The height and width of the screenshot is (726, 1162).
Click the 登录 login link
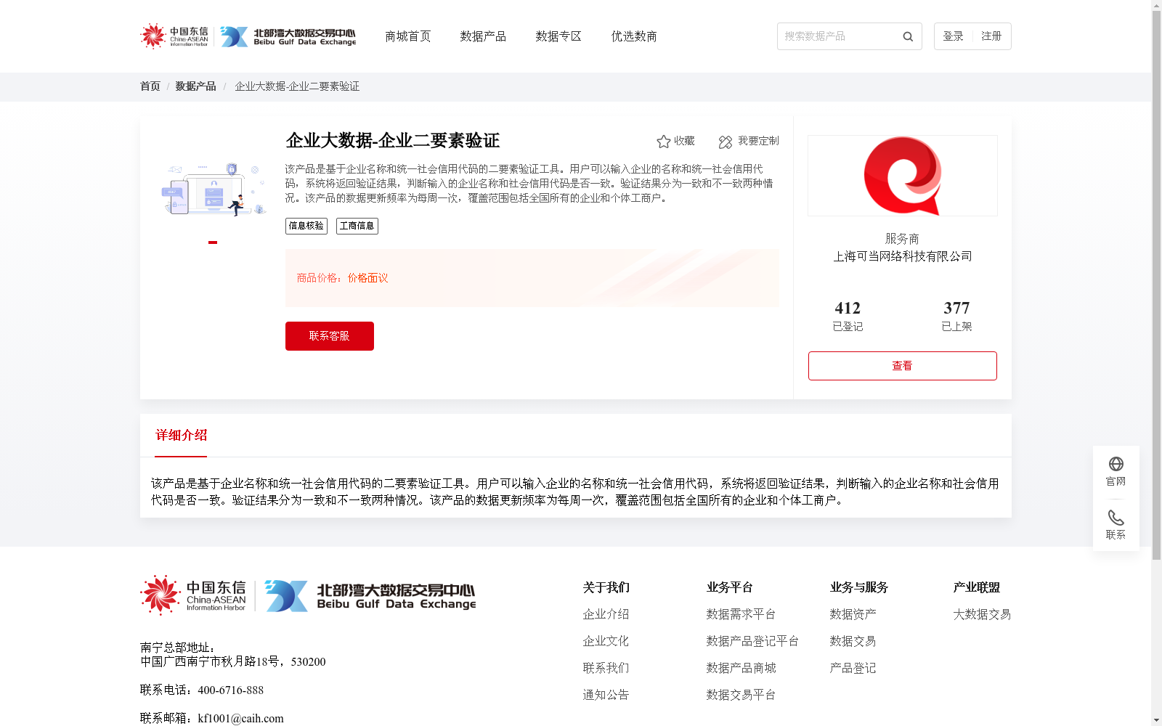[953, 36]
